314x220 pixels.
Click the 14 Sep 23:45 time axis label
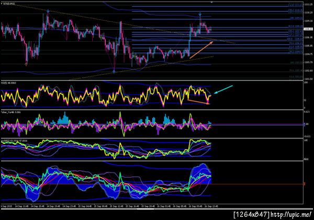point(69,206)
